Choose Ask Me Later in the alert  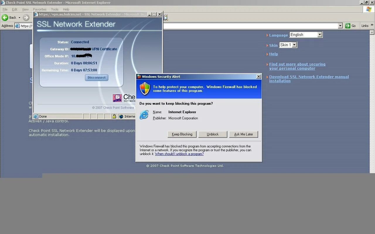click(x=243, y=134)
